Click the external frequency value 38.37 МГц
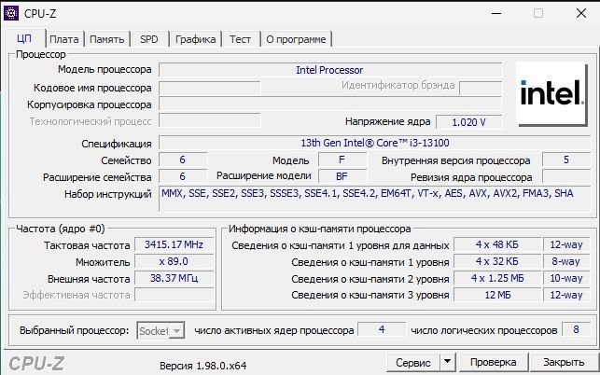This screenshot has height=375, width=600. [174, 278]
